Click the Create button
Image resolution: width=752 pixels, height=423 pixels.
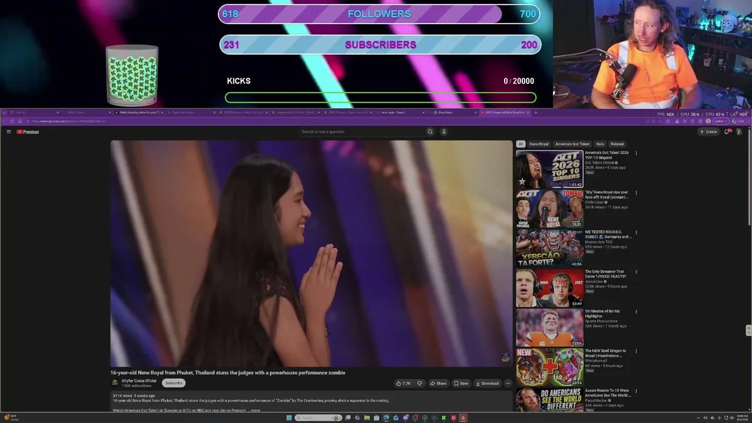tap(709, 132)
